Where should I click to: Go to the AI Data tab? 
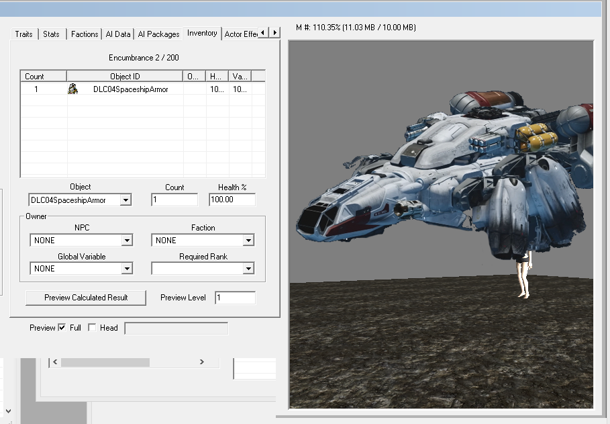[x=118, y=34]
